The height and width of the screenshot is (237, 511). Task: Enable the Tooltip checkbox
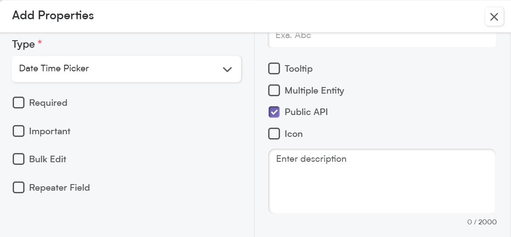click(274, 69)
